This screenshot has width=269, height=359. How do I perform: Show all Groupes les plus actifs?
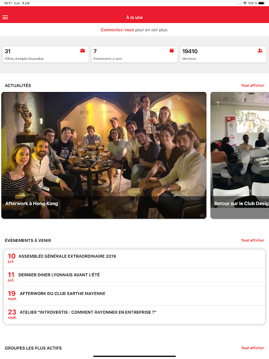pyautogui.click(x=252, y=348)
